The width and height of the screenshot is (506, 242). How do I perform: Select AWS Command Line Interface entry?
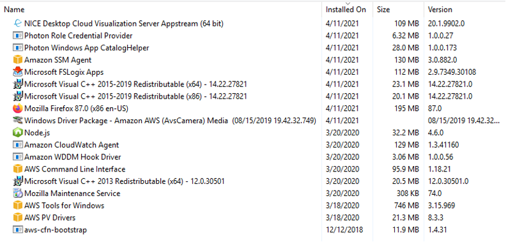coord(75,169)
